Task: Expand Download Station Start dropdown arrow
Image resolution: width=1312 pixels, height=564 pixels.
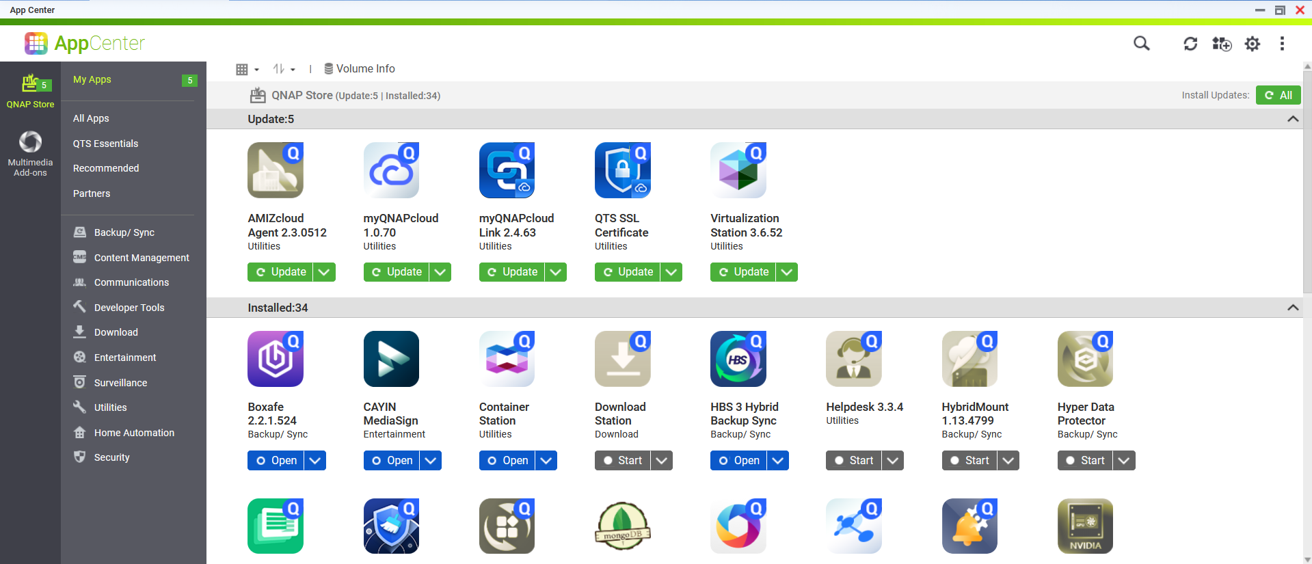Action: (x=661, y=461)
